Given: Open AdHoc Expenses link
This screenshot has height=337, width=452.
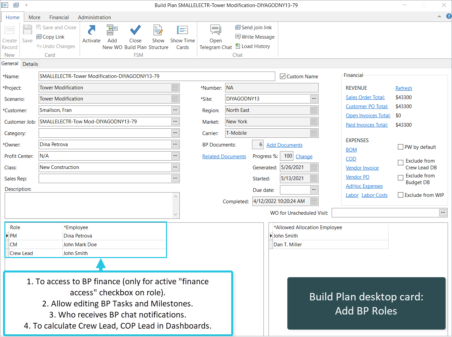Looking at the screenshot, I should [364, 186].
